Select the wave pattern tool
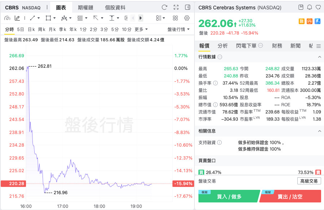 [x=64, y=18]
